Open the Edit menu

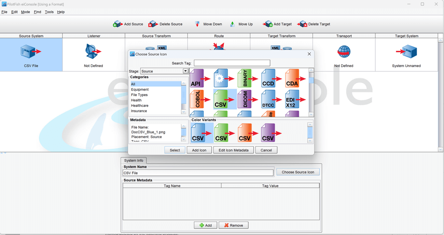coord(14,12)
